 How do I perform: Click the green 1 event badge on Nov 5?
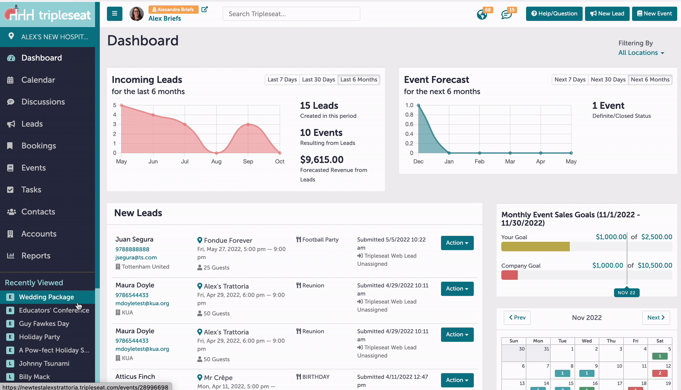coord(659,356)
